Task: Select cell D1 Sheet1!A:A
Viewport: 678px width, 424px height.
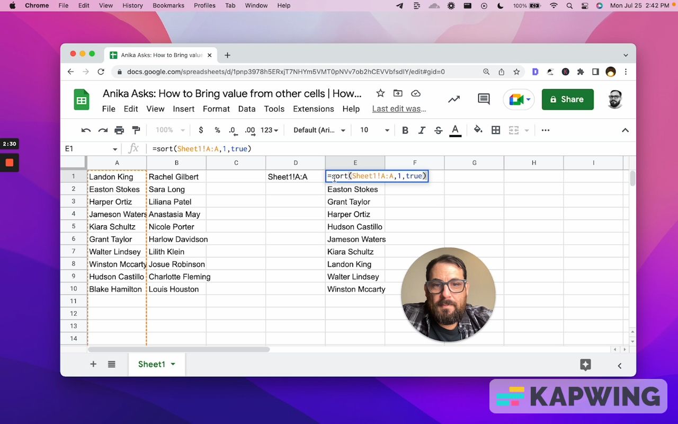Action: [296, 176]
